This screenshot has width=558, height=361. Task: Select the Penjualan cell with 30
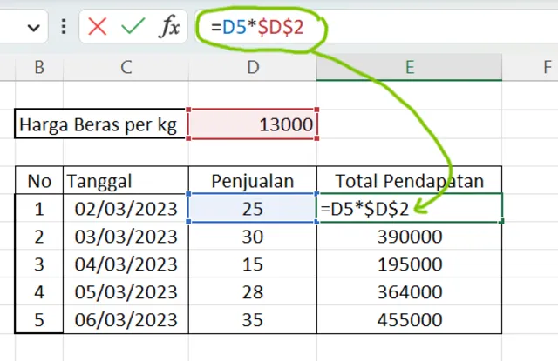(x=253, y=236)
